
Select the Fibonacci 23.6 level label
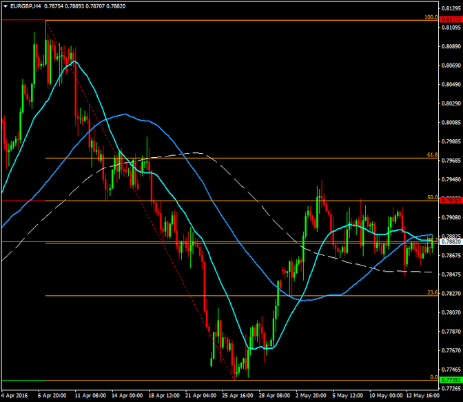(x=433, y=292)
